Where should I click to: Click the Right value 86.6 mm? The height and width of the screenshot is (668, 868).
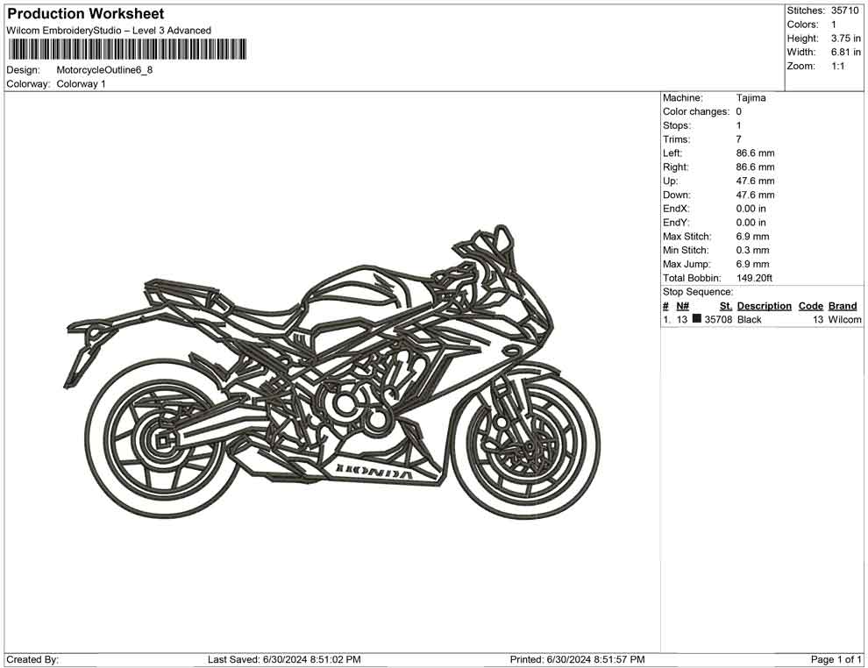click(x=755, y=167)
